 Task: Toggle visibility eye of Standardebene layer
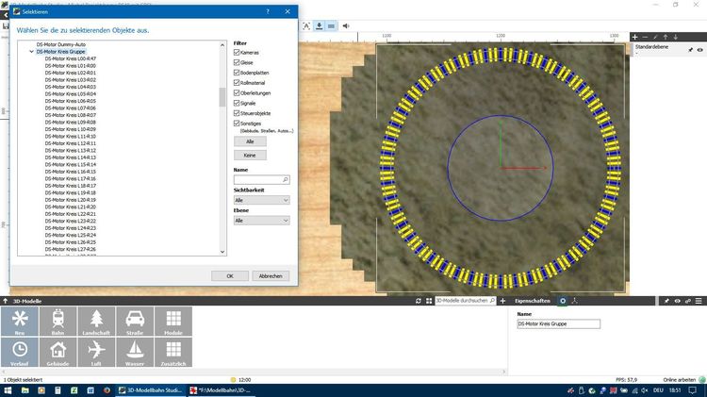pos(699,50)
